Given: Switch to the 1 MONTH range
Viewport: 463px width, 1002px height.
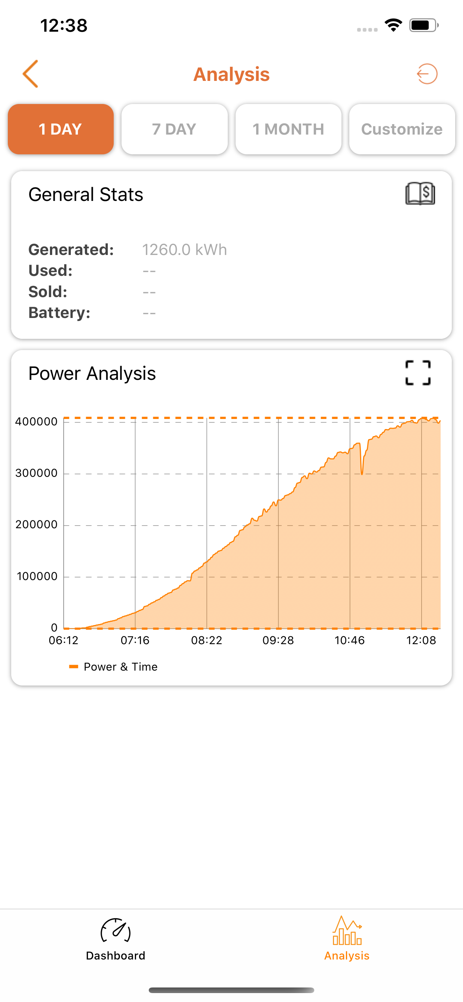Looking at the screenshot, I should coord(288,129).
